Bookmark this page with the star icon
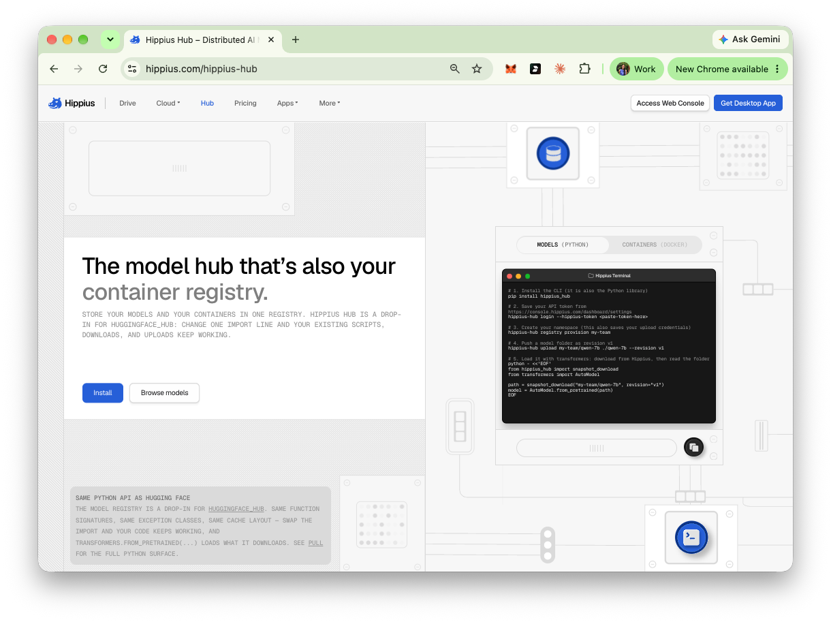The height and width of the screenshot is (622, 831). tap(477, 69)
